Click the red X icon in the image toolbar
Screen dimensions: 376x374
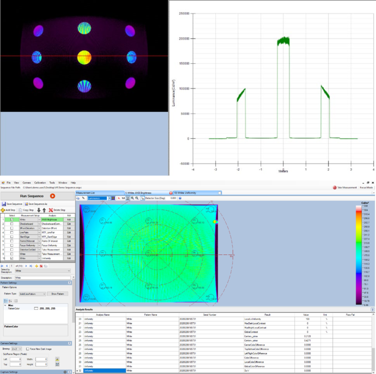click(118, 198)
